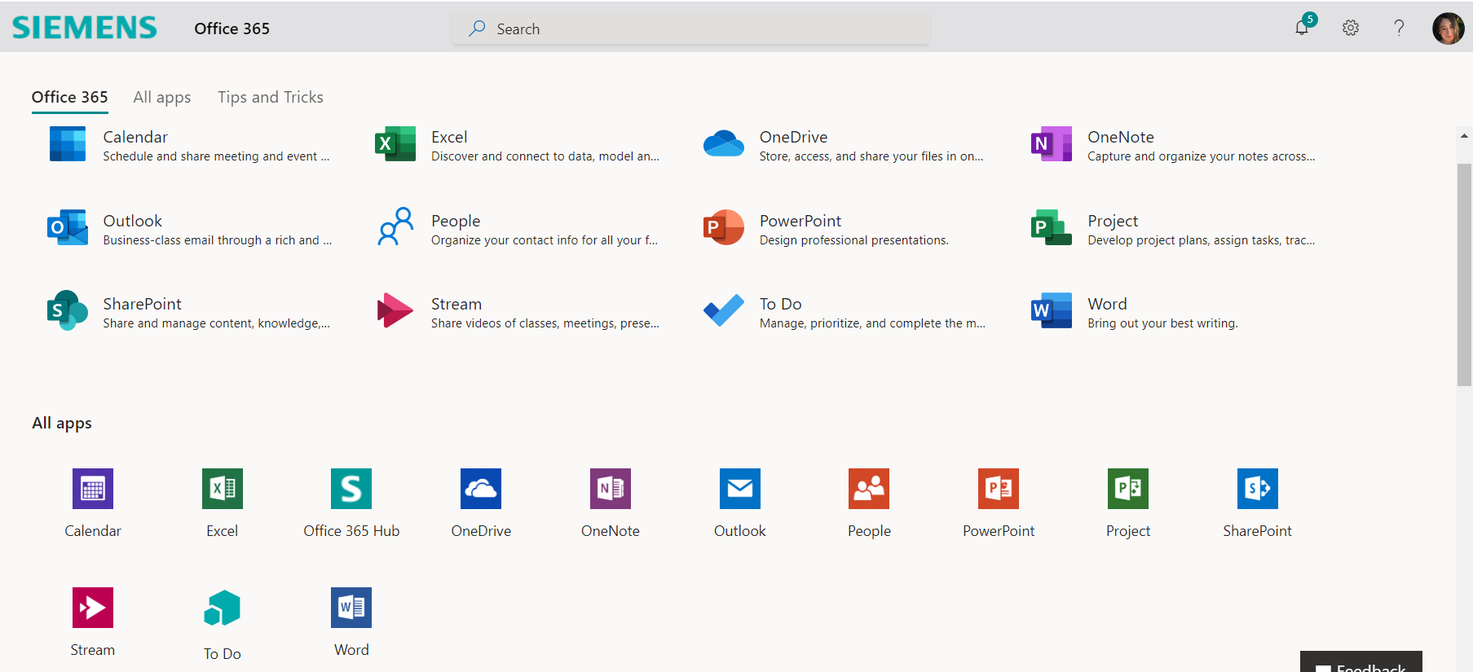Image resolution: width=1473 pixels, height=672 pixels.
Task: Open the OneNote tile with purple N icon
Action: (1173, 145)
